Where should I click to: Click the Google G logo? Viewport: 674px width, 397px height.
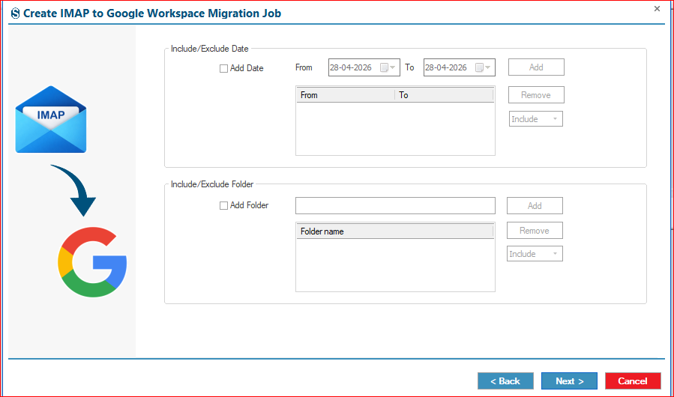[x=92, y=262]
